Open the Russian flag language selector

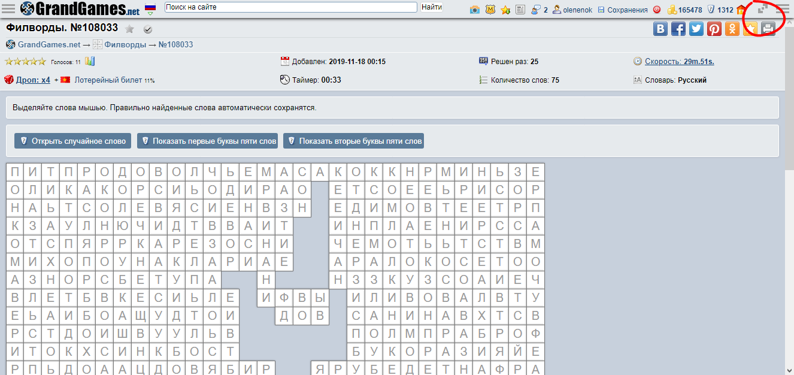(150, 9)
